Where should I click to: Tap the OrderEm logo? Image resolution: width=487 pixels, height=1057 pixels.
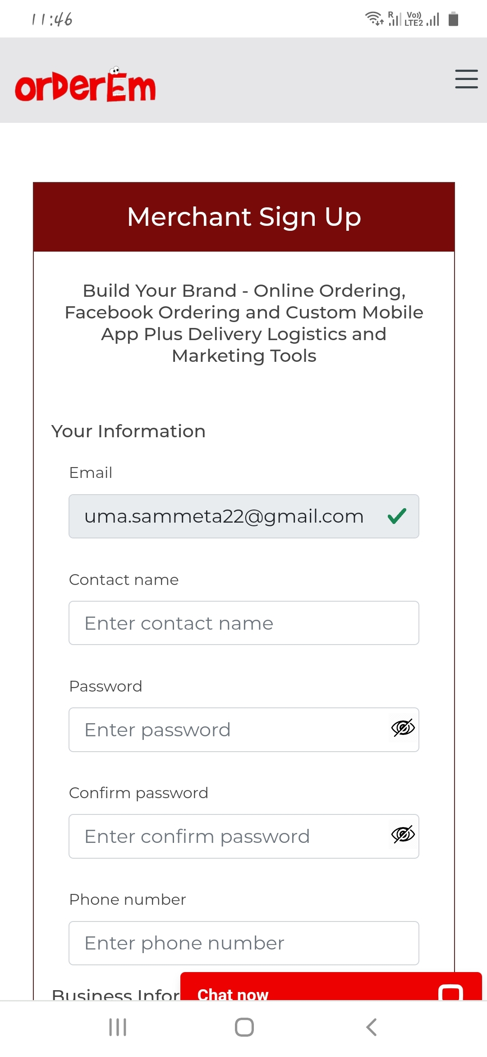click(85, 85)
